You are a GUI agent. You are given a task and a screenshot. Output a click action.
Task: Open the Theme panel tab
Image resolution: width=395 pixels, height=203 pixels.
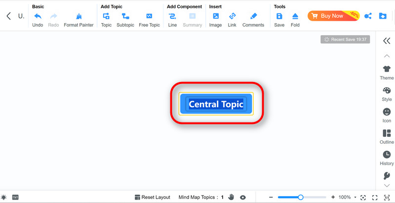click(387, 73)
